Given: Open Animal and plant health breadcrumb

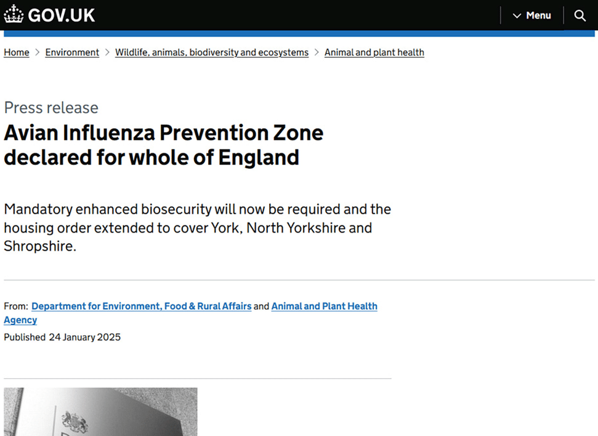Looking at the screenshot, I should (x=374, y=52).
